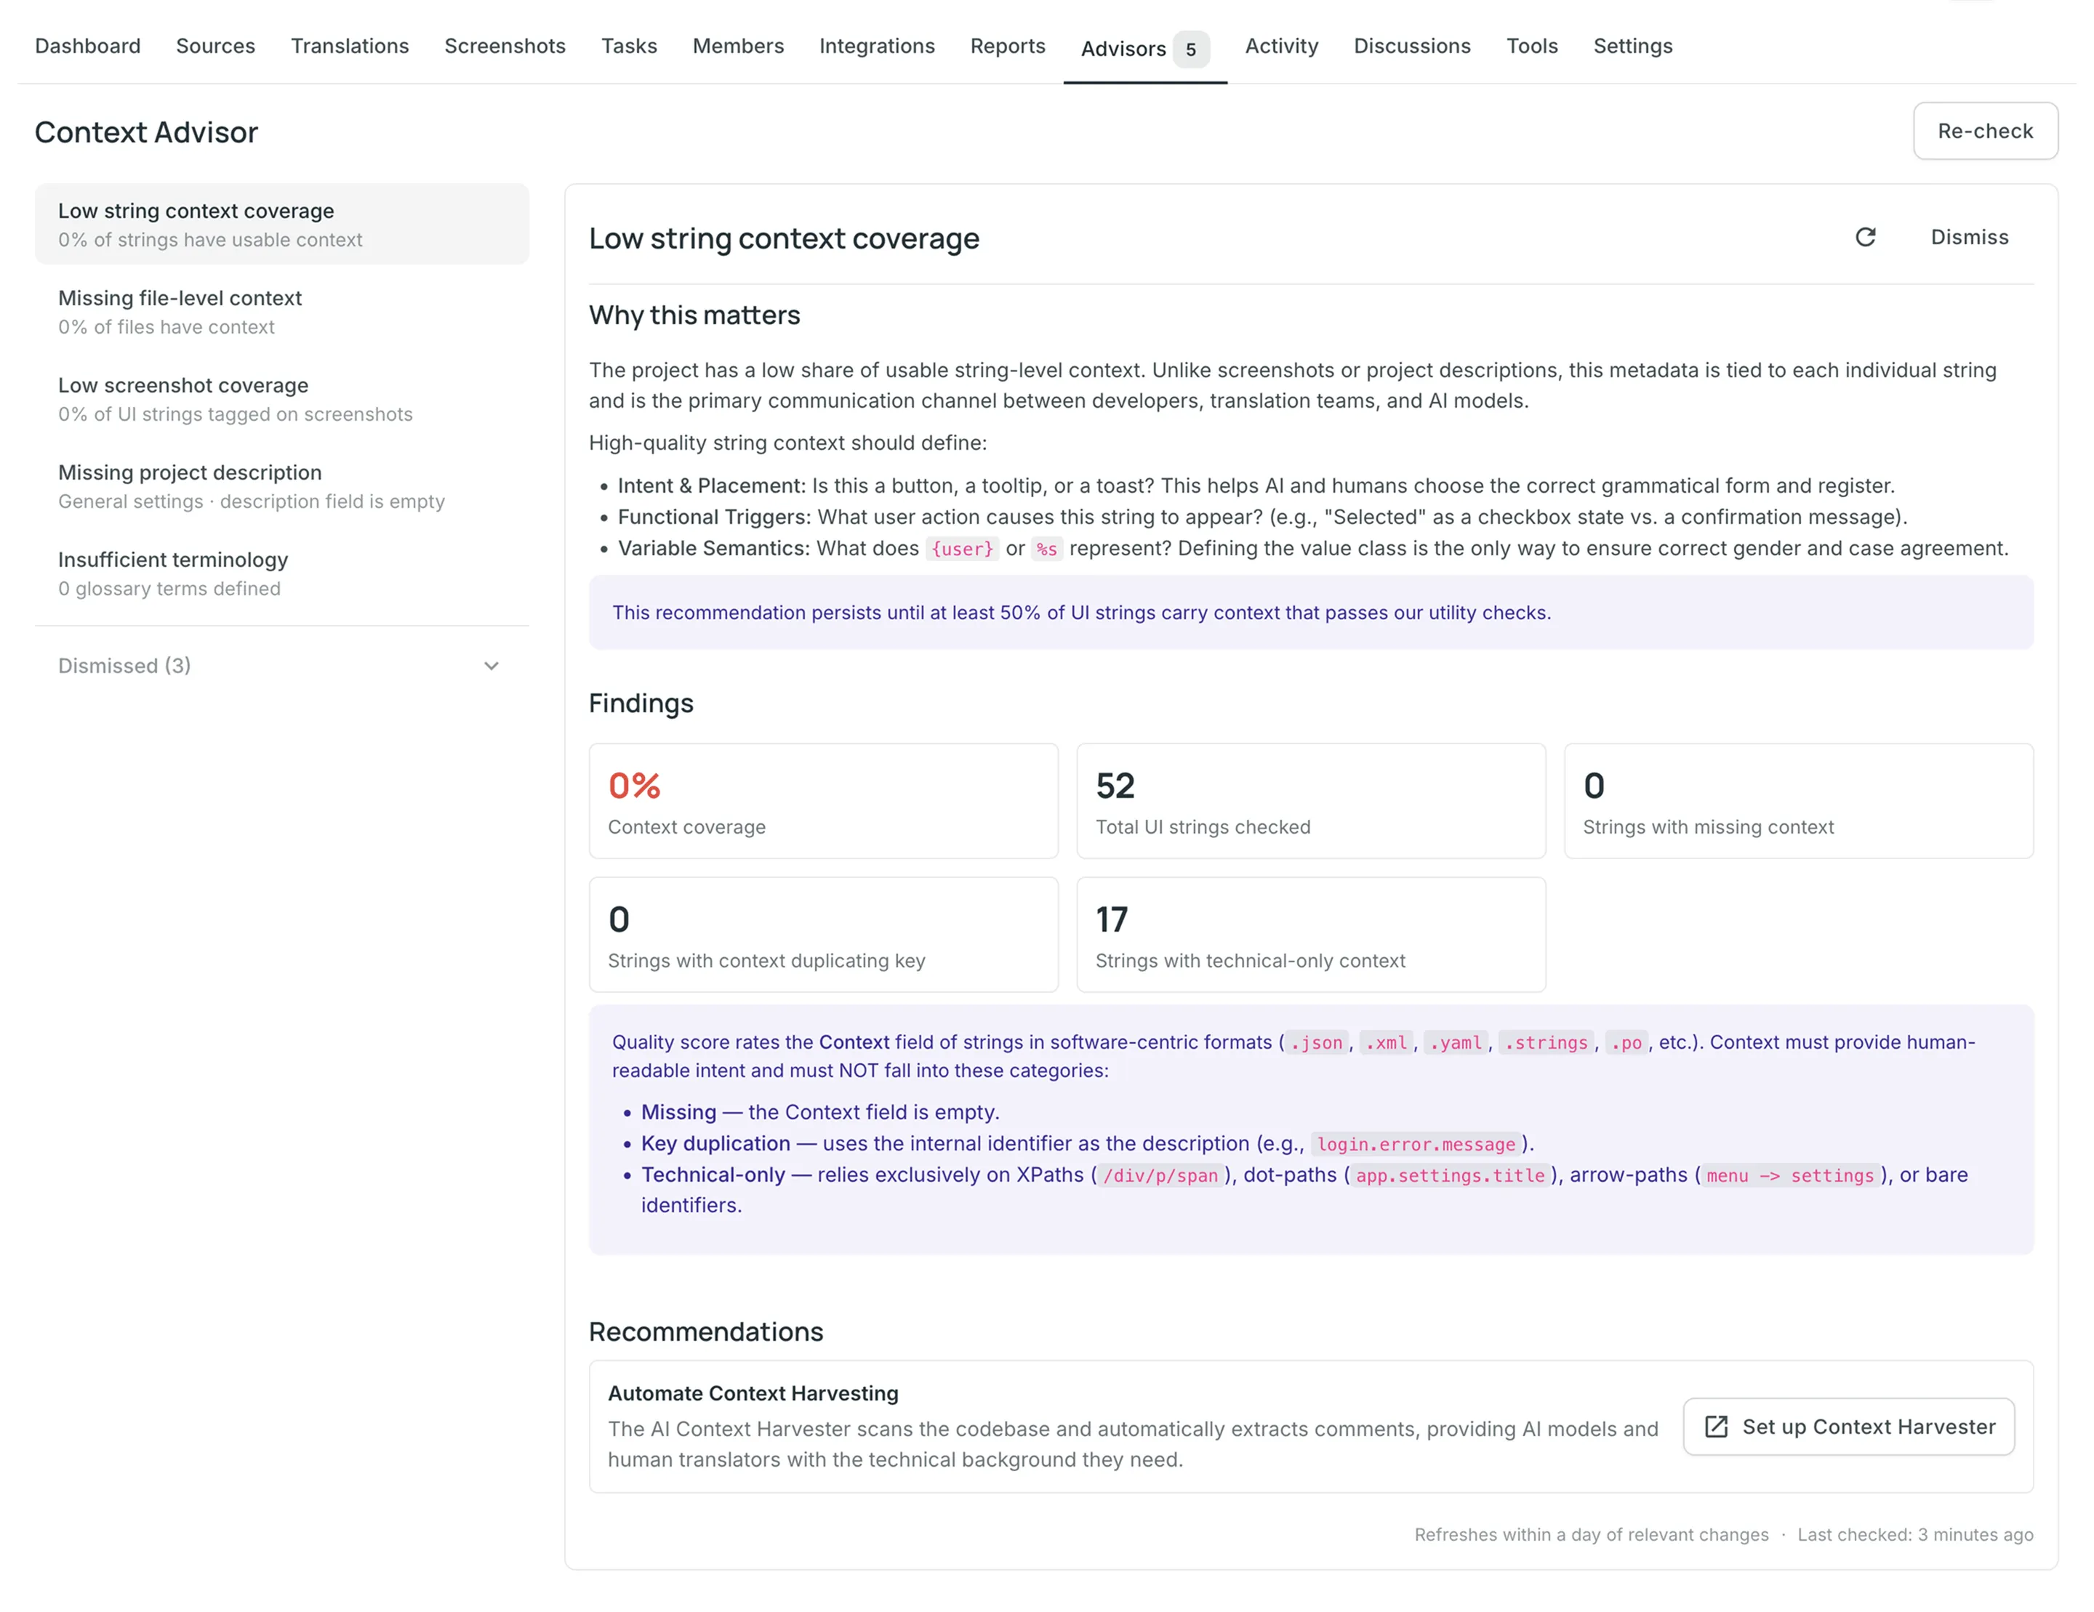Click the .xml format tag
The image size is (2094, 1612).
(x=1387, y=1043)
